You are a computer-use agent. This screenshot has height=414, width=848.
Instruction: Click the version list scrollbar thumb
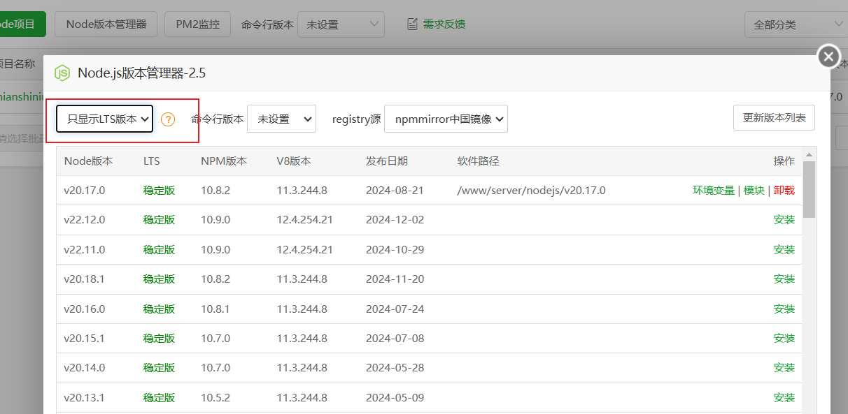point(809,189)
